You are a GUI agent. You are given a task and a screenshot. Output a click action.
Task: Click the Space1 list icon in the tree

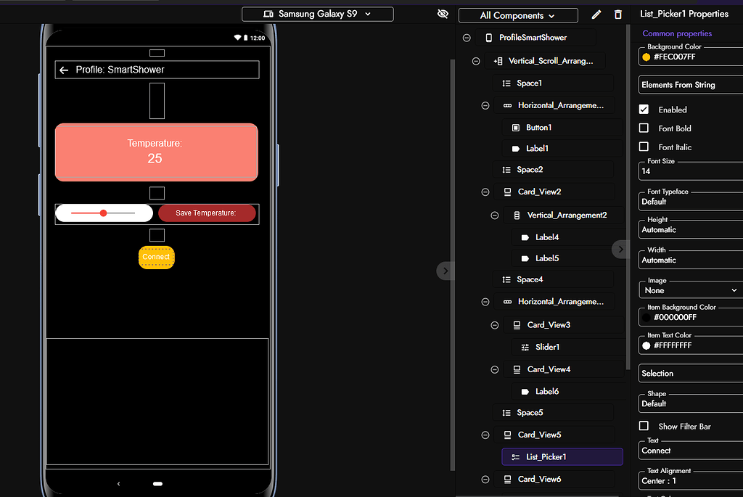coord(506,83)
